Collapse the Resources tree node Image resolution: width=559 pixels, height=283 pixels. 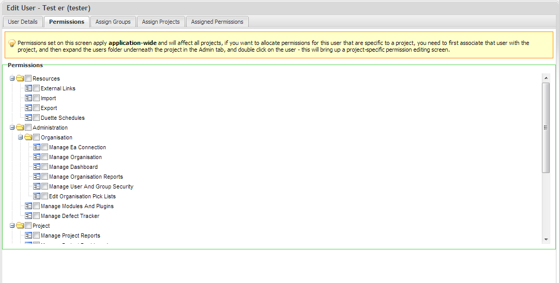coord(12,78)
